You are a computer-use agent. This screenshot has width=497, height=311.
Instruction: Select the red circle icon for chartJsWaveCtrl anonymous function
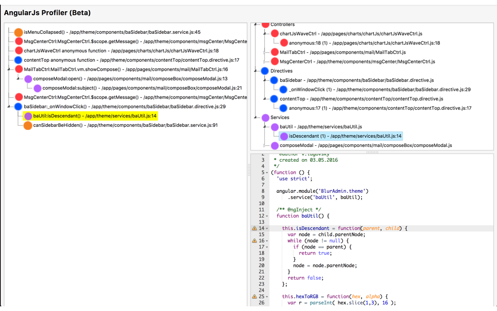click(18, 51)
